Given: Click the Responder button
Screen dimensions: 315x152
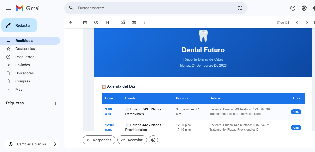Looking at the screenshot, I should (99, 140).
